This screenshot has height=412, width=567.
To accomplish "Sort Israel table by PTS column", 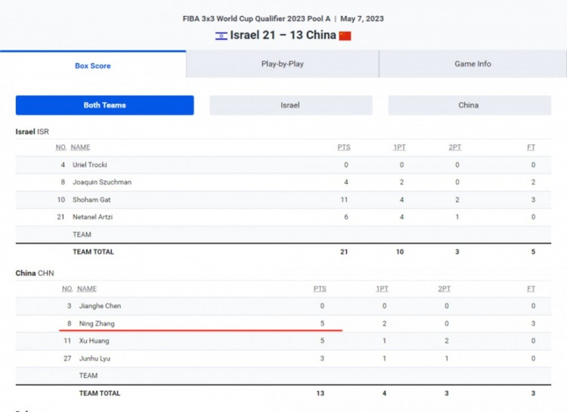I will tap(343, 147).
